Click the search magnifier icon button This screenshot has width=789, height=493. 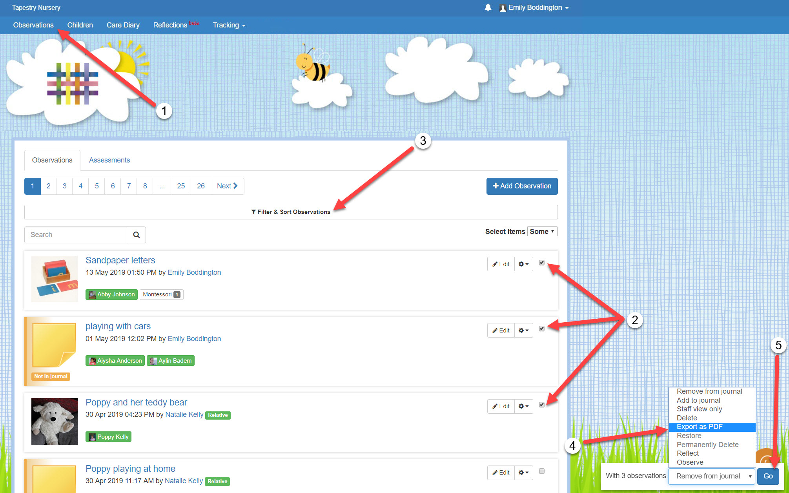(136, 235)
